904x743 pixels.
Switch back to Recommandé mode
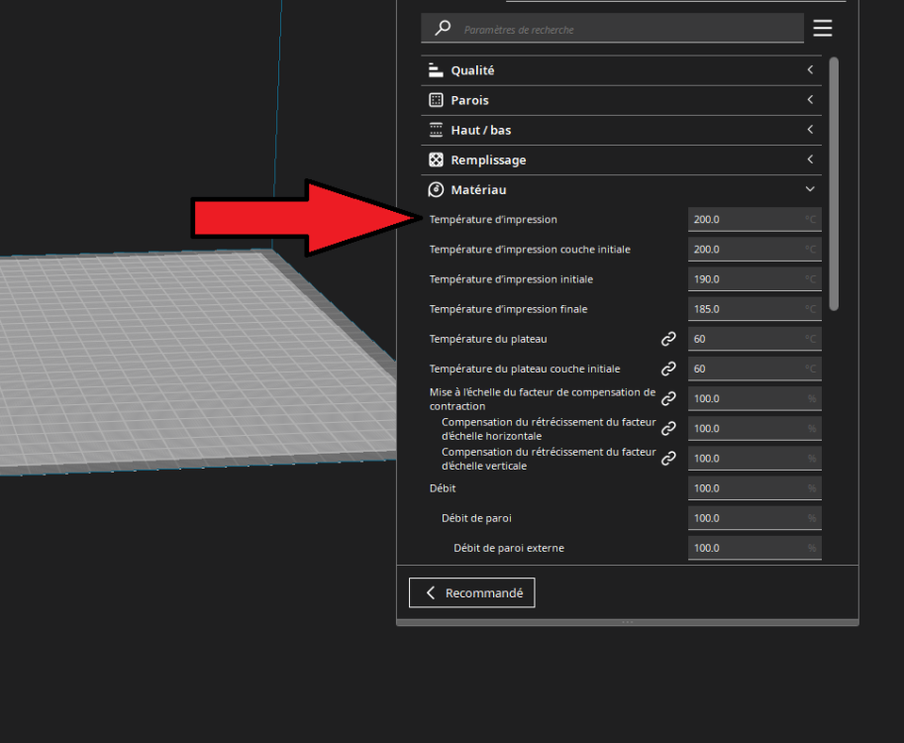tap(471, 593)
